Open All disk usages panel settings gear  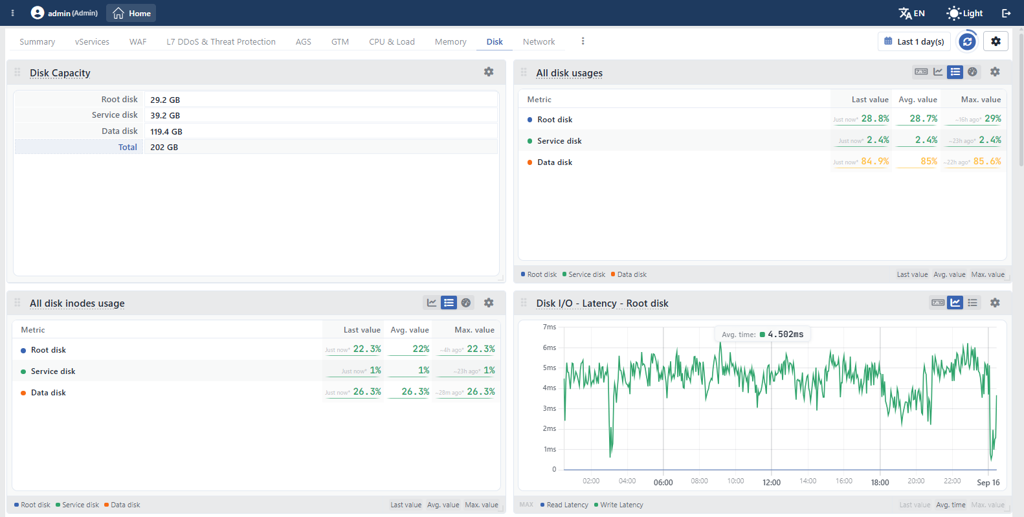click(x=995, y=72)
